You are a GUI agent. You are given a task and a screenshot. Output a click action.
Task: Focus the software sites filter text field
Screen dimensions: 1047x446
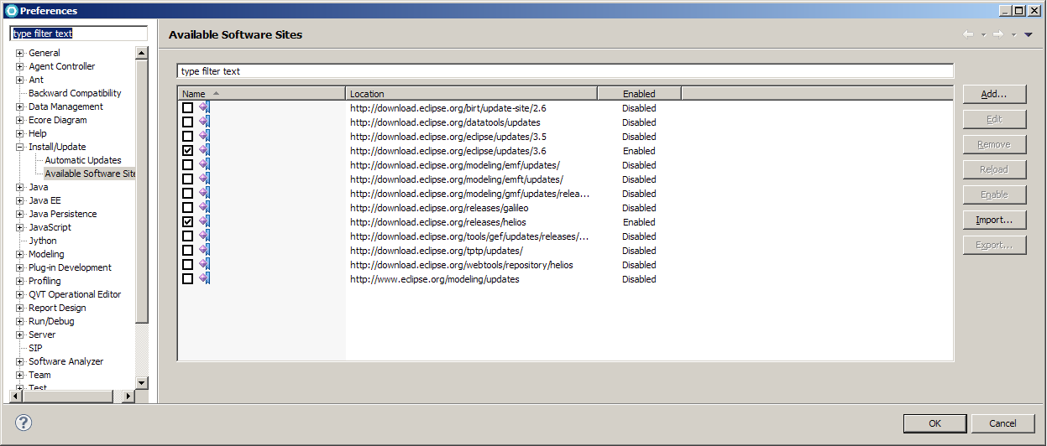[565, 71]
